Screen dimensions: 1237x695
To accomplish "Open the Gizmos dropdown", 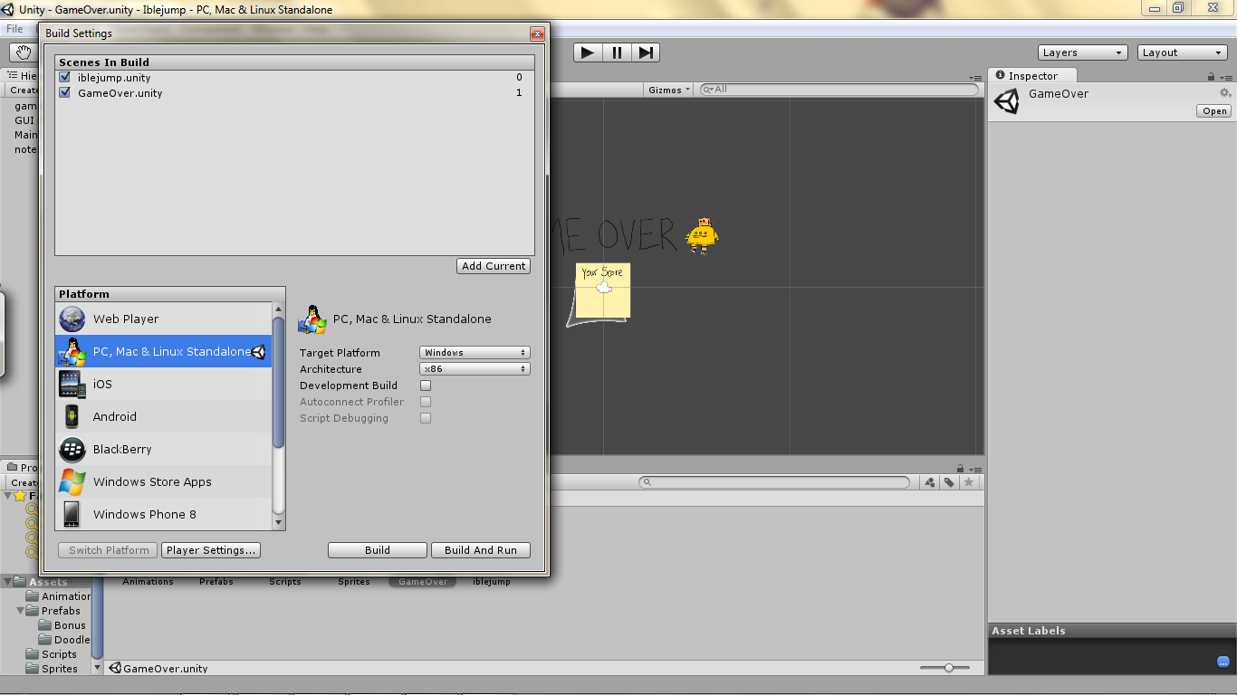I will click(669, 90).
